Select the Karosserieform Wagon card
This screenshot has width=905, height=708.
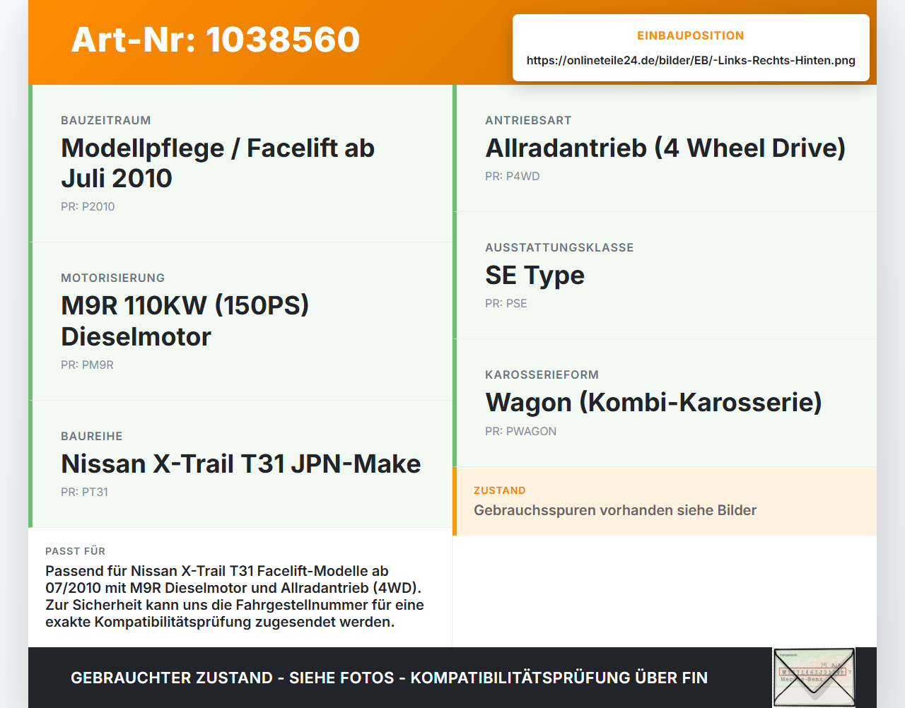[x=665, y=403]
